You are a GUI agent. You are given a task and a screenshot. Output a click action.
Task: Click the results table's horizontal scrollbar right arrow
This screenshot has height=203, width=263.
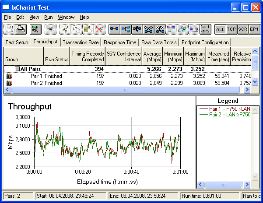tap(246, 89)
